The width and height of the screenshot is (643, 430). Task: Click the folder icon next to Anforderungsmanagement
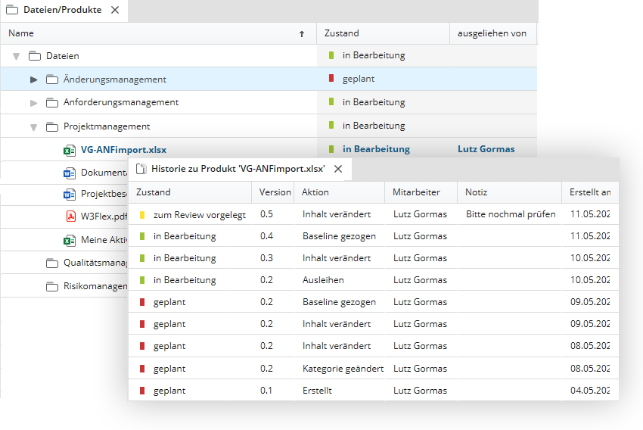tap(51, 102)
